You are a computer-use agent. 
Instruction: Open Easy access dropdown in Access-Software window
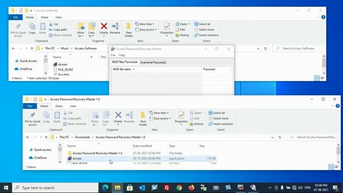pos(146,29)
